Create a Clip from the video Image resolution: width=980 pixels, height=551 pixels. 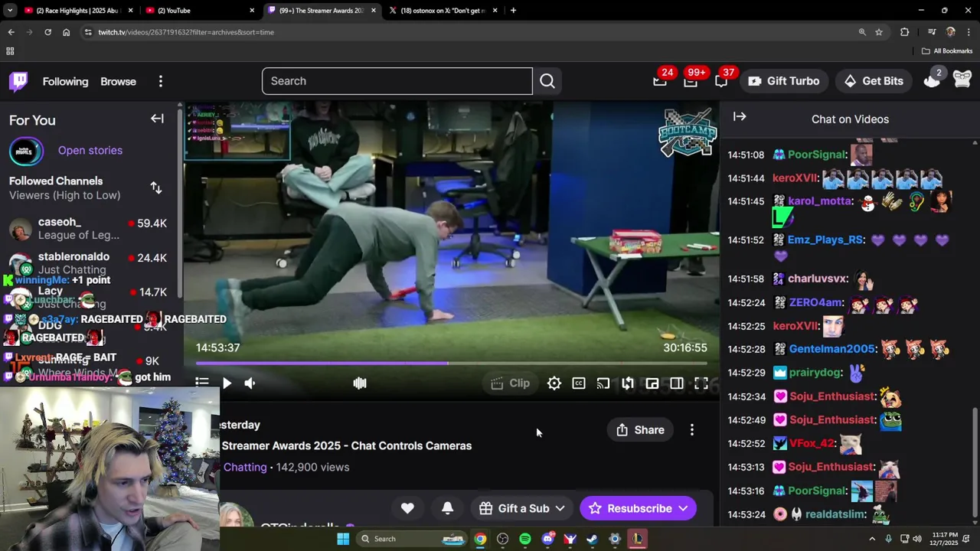tap(510, 383)
